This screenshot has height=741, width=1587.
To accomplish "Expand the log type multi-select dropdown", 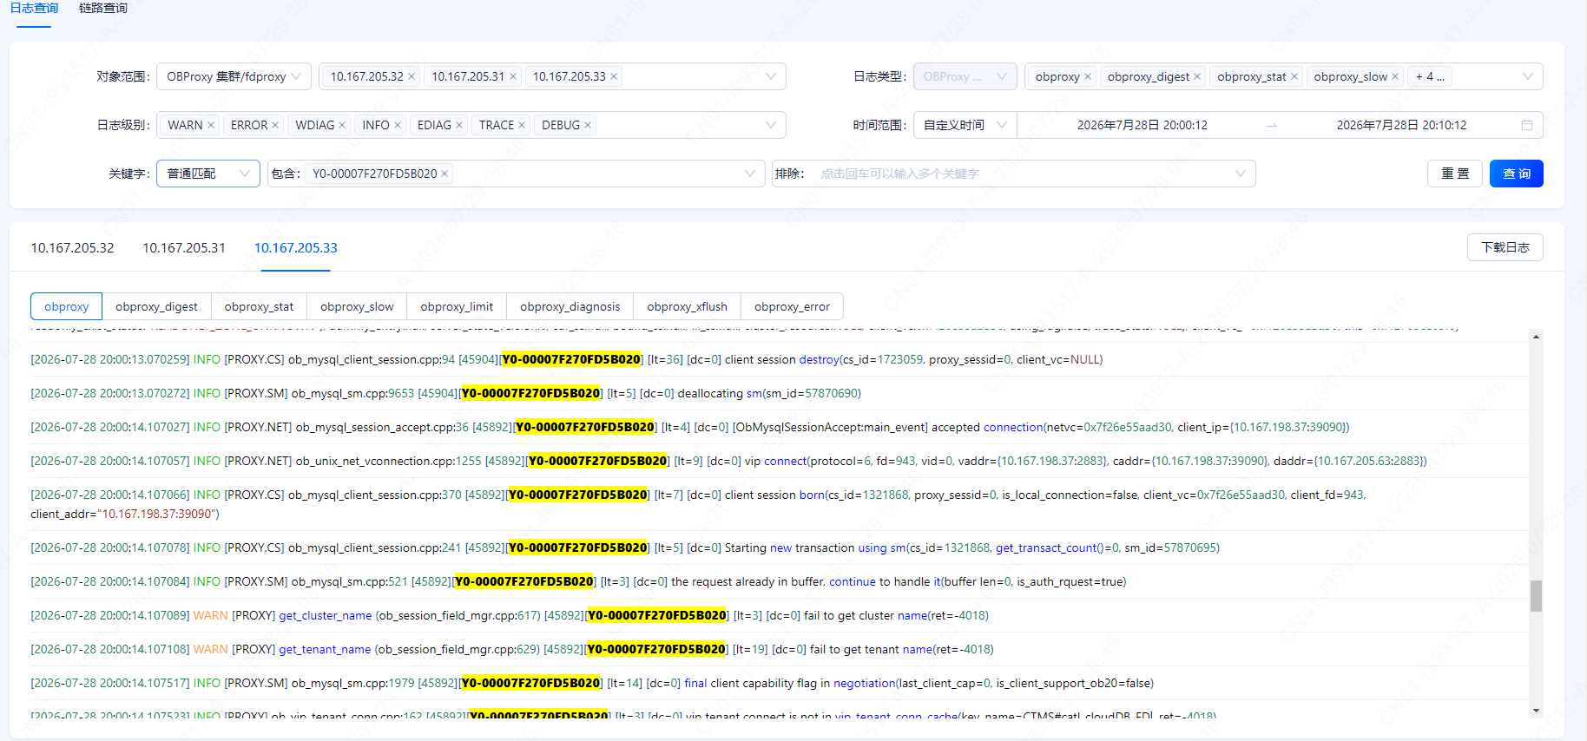I will point(1528,76).
